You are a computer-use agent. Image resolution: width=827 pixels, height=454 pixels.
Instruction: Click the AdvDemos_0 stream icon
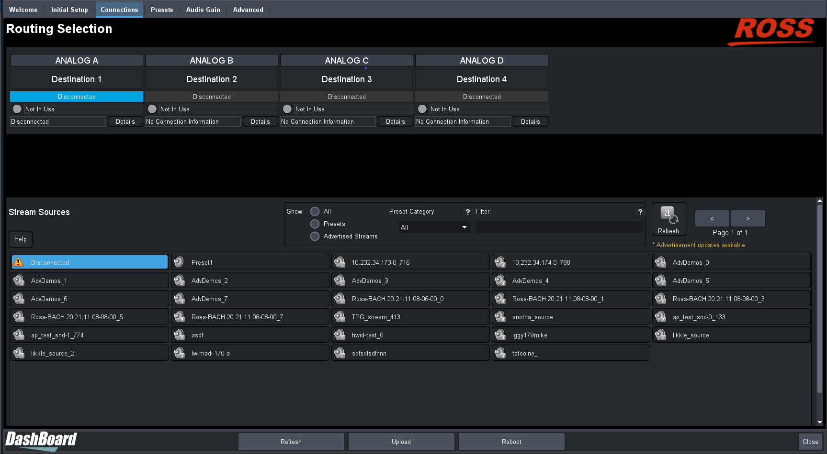[x=660, y=262]
